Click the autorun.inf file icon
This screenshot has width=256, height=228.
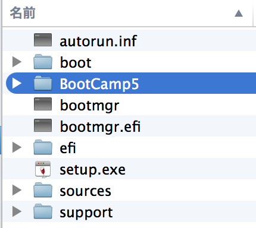(43, 40)
